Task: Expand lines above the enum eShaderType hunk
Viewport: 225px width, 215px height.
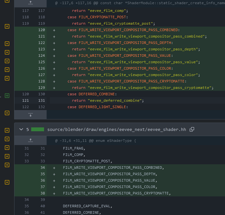Action: (x=31, y=141)
